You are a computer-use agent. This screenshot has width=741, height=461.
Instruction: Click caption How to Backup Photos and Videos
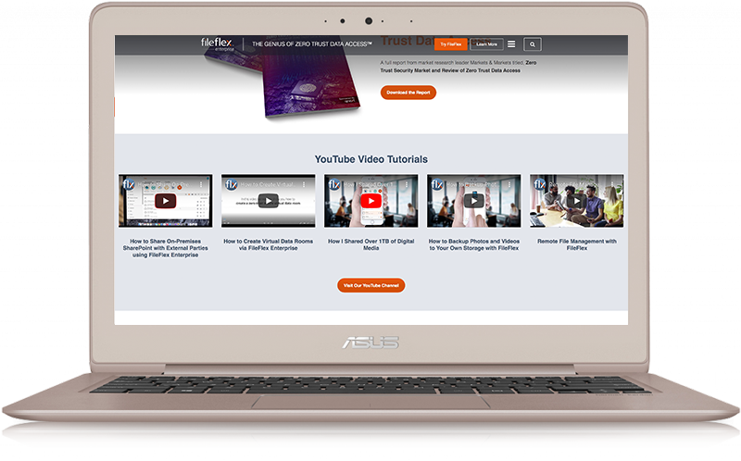[x=474, y=244]
